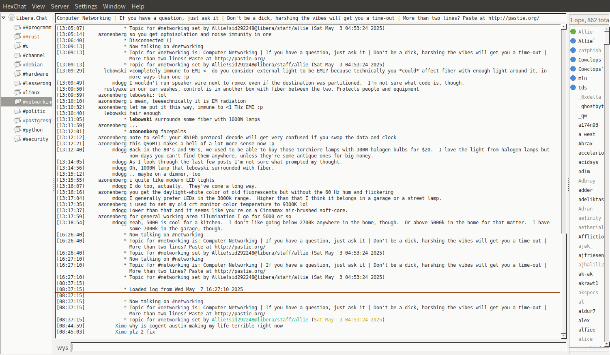Image resolution: width=610 pixels, height=355 pixels.
Task: Select user Adbray in the user list
Action: coord(587,181)
